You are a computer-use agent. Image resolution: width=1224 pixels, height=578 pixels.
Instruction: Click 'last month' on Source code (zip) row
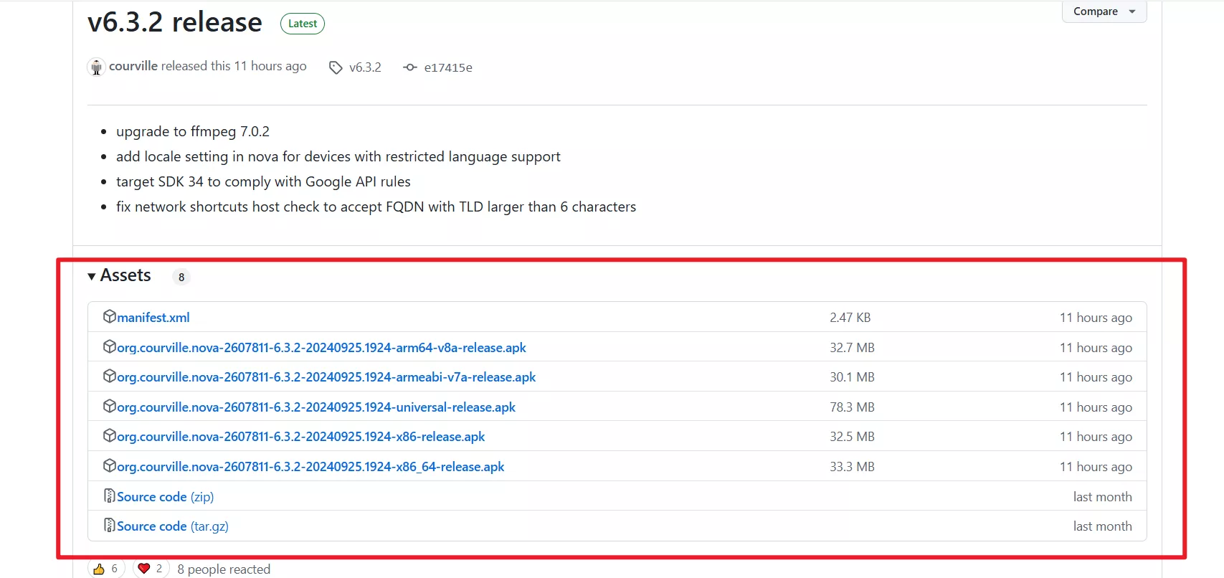[x=1103, y=496]
